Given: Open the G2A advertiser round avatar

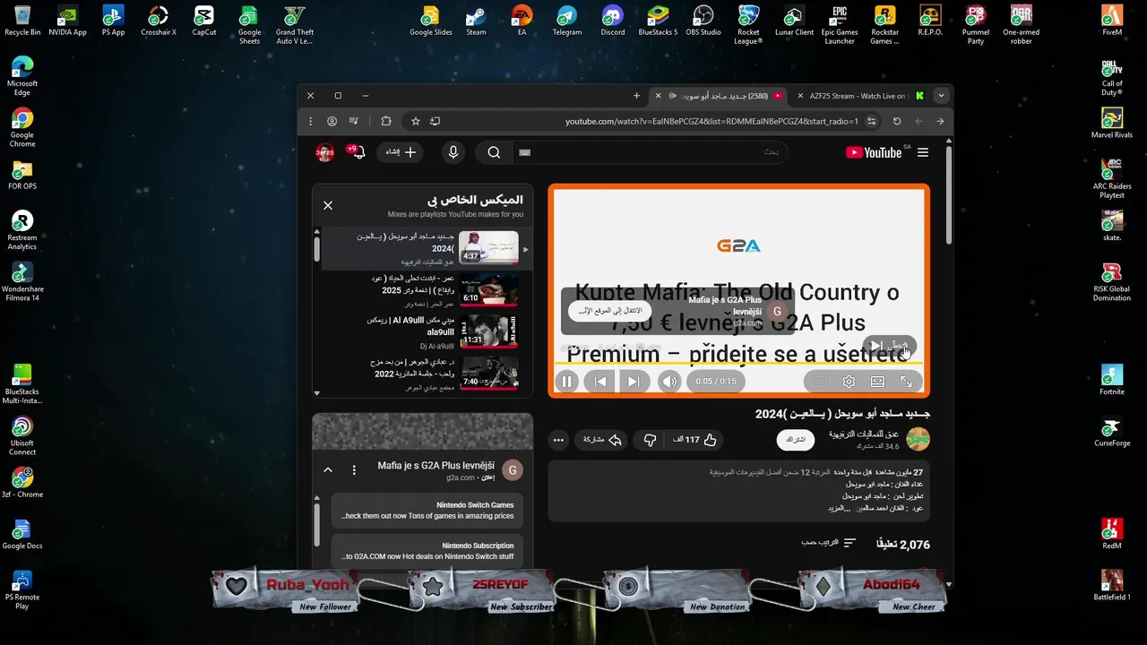Looking at the screenshot, I should (x=513, y=470).
